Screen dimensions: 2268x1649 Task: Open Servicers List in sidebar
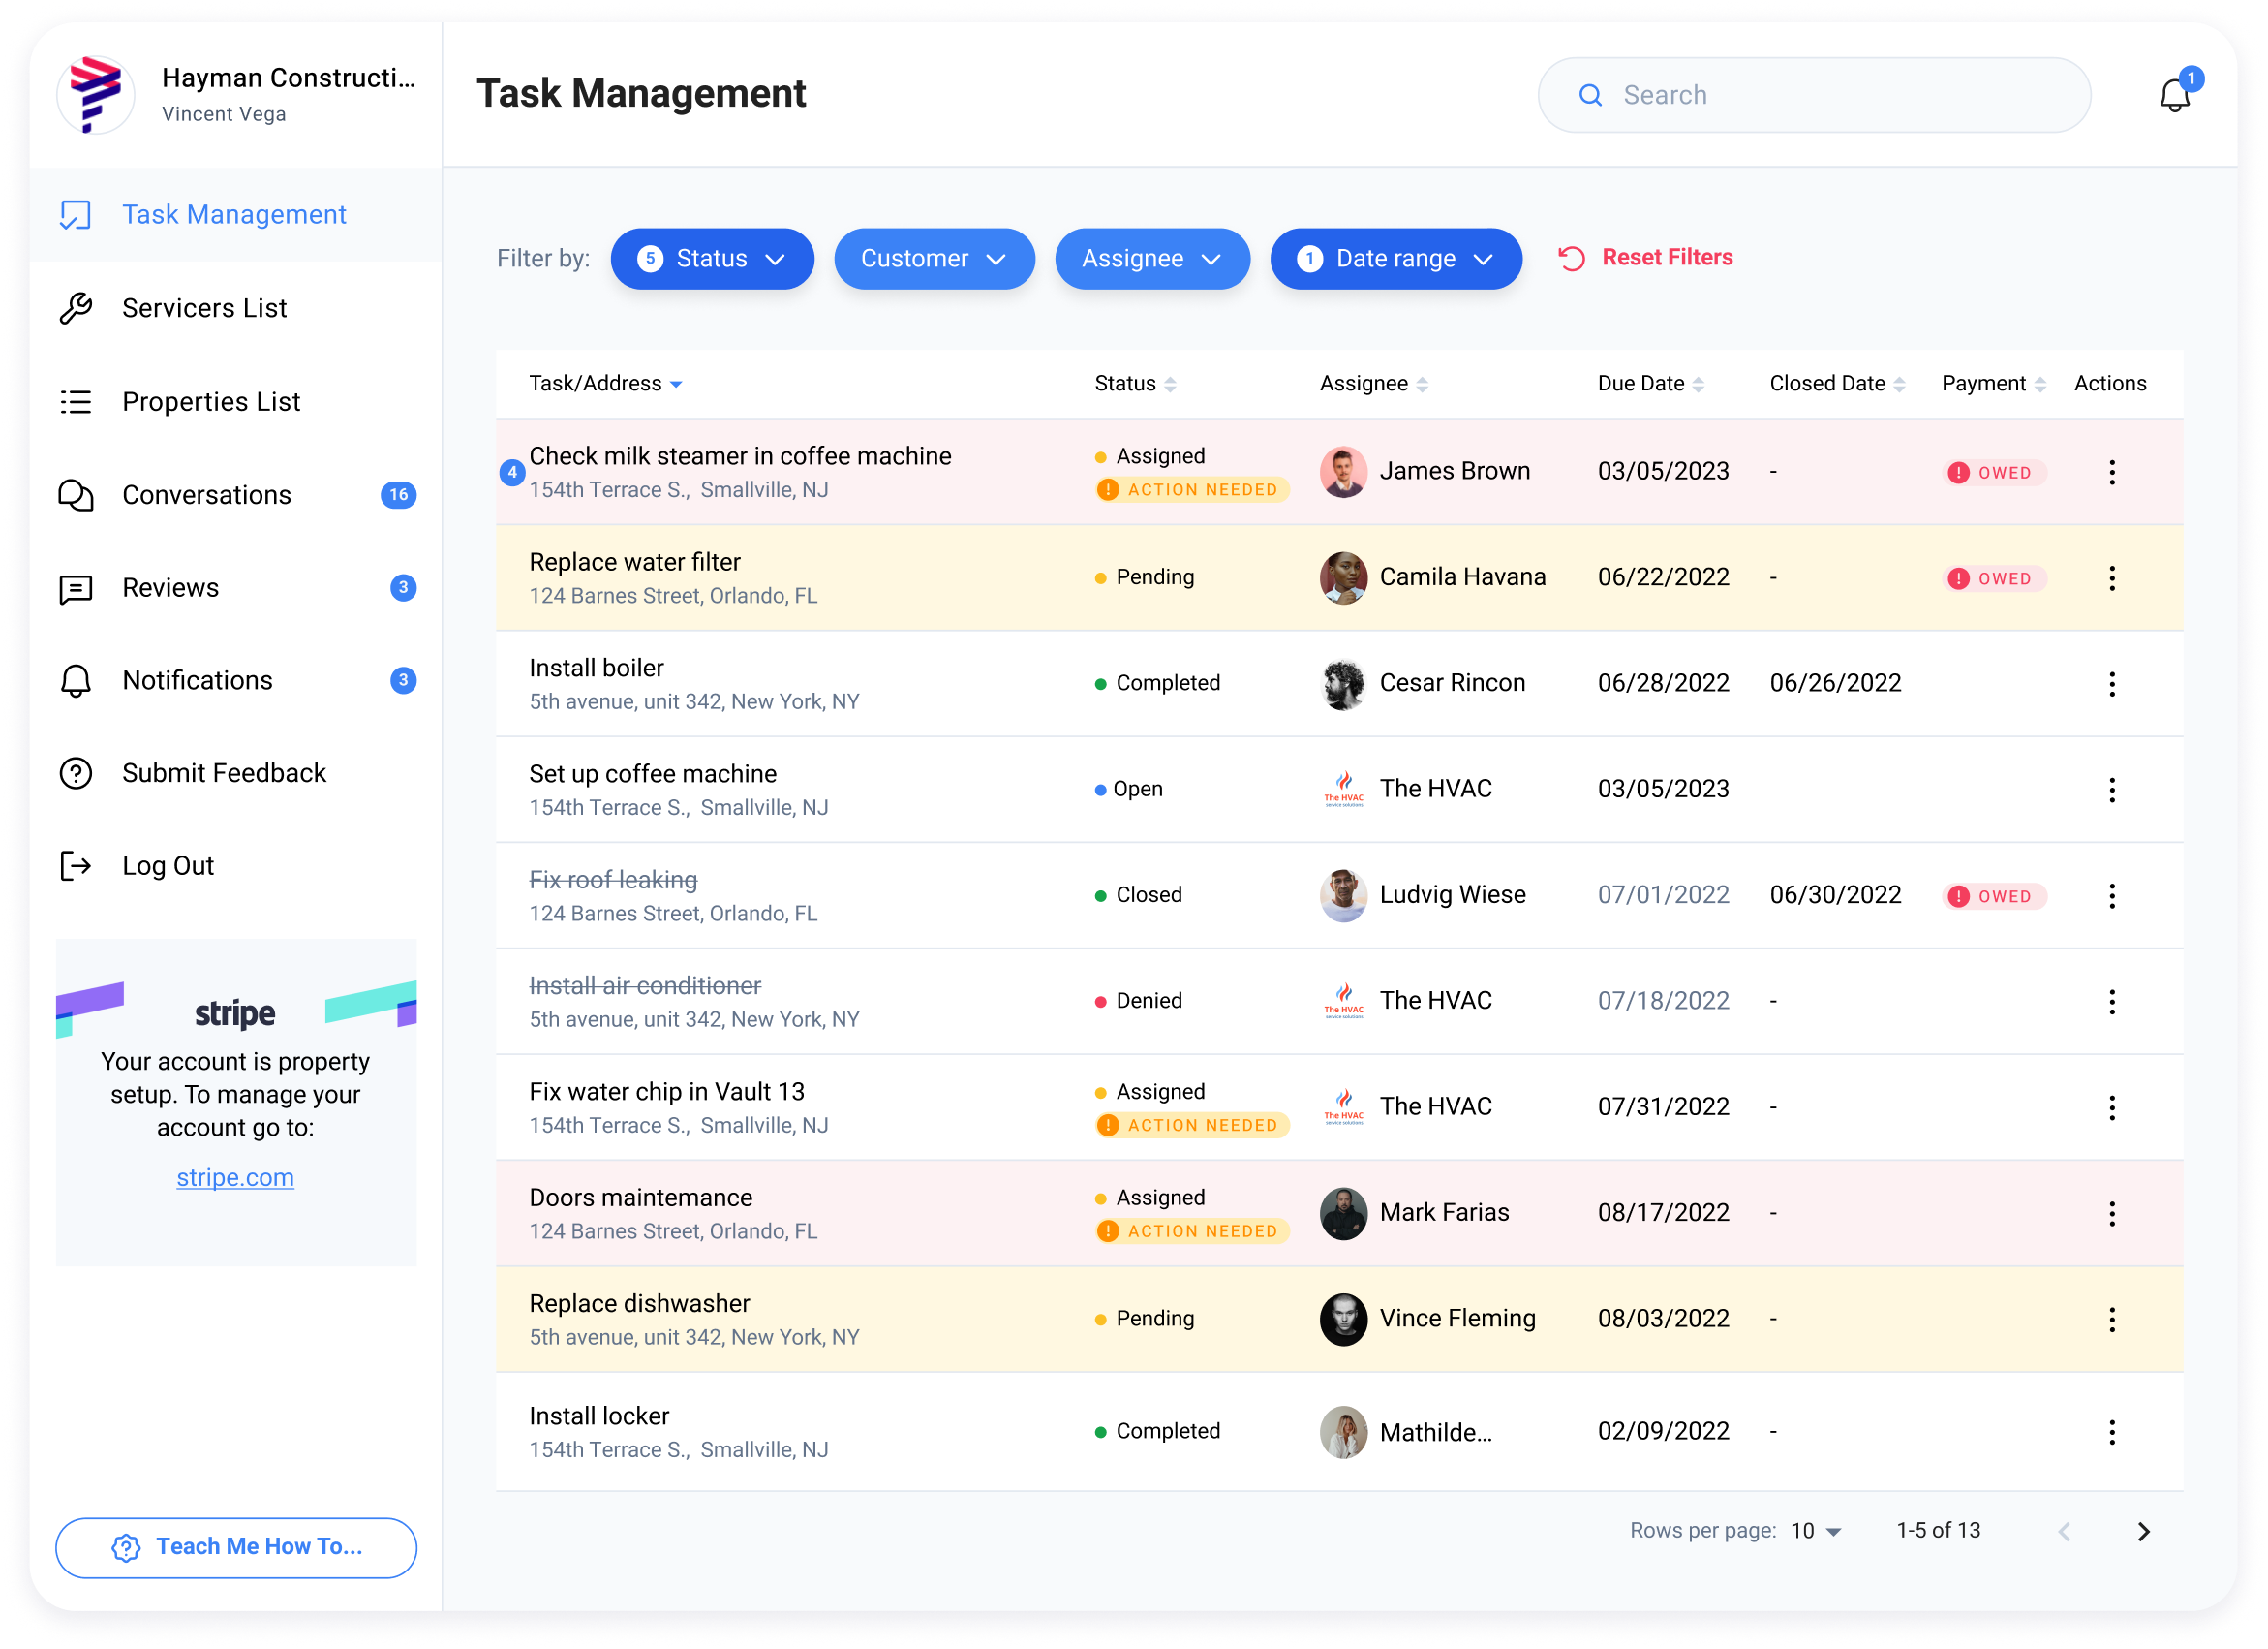tap(204, 308)
